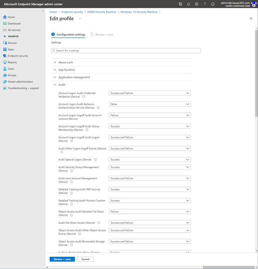Go to Tenant administration in the sidebar

pyautogui.click(x=20, y=82)
